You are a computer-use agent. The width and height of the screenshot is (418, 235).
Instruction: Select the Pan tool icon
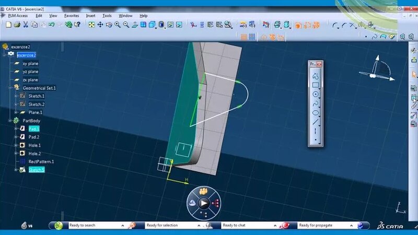coord(100,25)
